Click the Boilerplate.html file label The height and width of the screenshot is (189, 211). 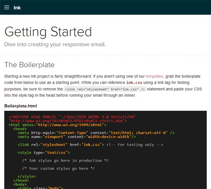[x=21, y=106]
